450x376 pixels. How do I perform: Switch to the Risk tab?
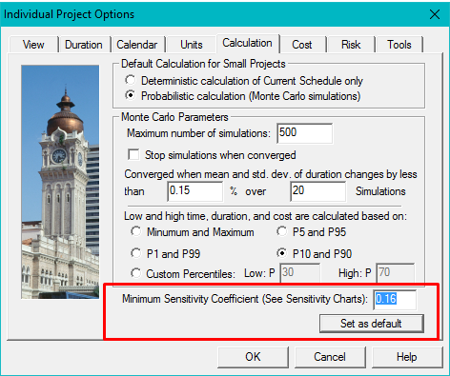coord(351,45)
